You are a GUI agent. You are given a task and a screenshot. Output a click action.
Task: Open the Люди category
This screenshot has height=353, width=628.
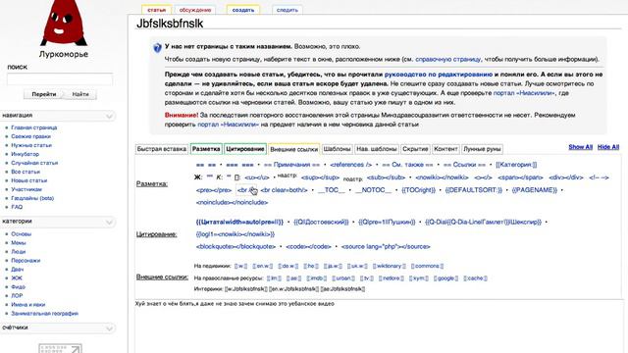[19, 252]
